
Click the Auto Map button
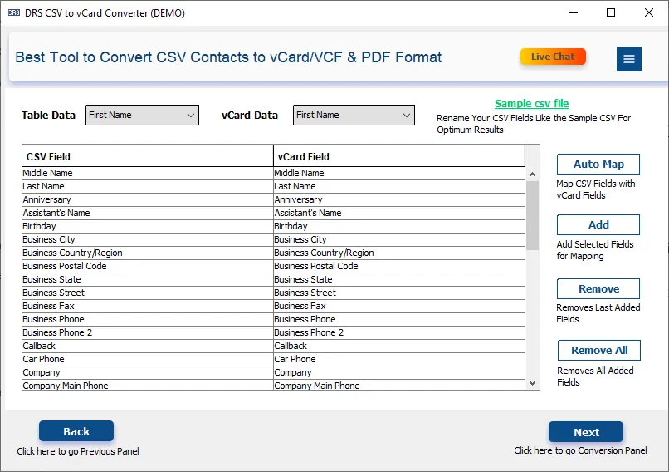(x=598, y=164)
